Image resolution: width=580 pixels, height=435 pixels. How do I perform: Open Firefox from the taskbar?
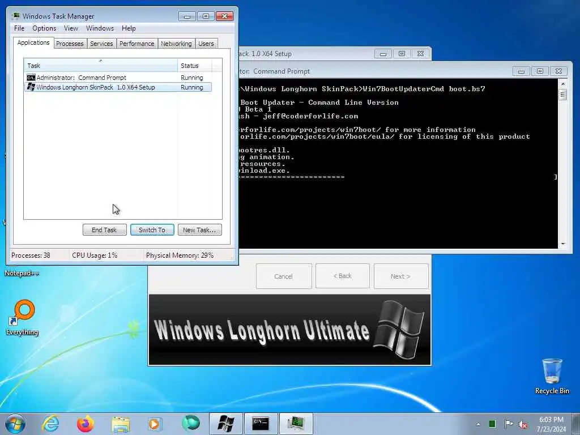(x=86, y=424)
